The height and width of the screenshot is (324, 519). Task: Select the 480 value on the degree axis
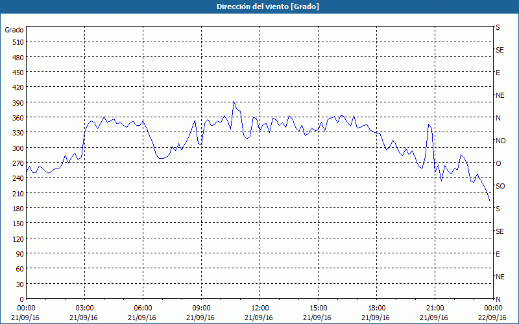point(19,58)
